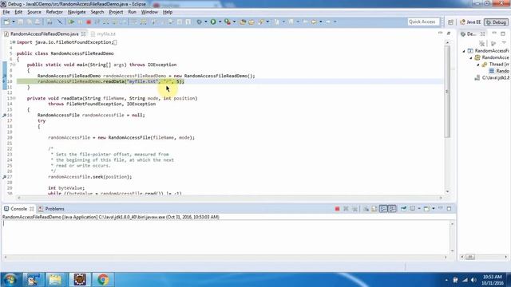Click the Skip All Breakpoints icon
Screen dimensions: 511x287
pyautogui.click(x=60, y=22)
